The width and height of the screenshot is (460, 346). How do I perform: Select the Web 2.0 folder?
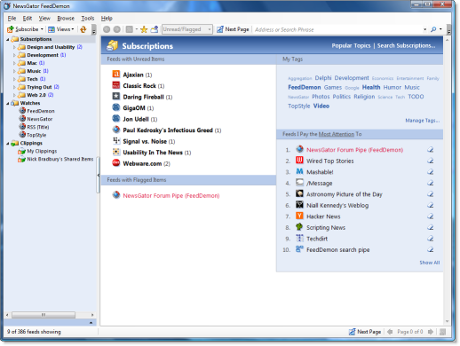36,95
